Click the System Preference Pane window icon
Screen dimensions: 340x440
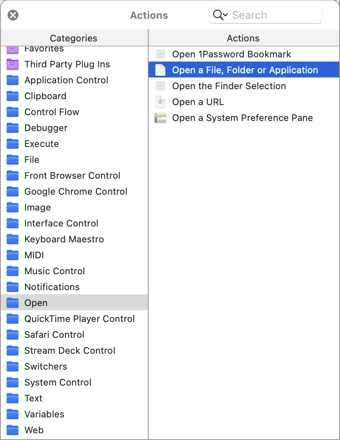point(160,118)
